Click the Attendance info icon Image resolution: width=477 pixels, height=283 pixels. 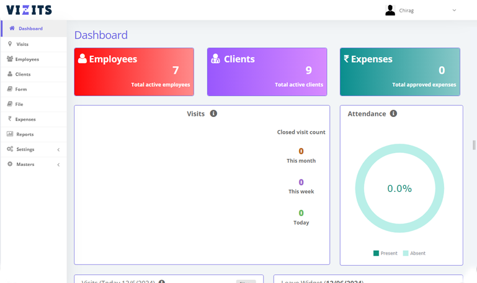click(x=393, y=114)
